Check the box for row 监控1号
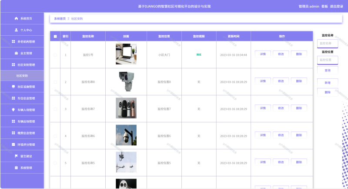Image resolution: width=348 pixels, height=189 pixels. pyautogui.click(x=55, y=55)
